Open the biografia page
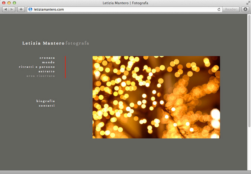This screenshot has height=174, width=251. [45, 101]
